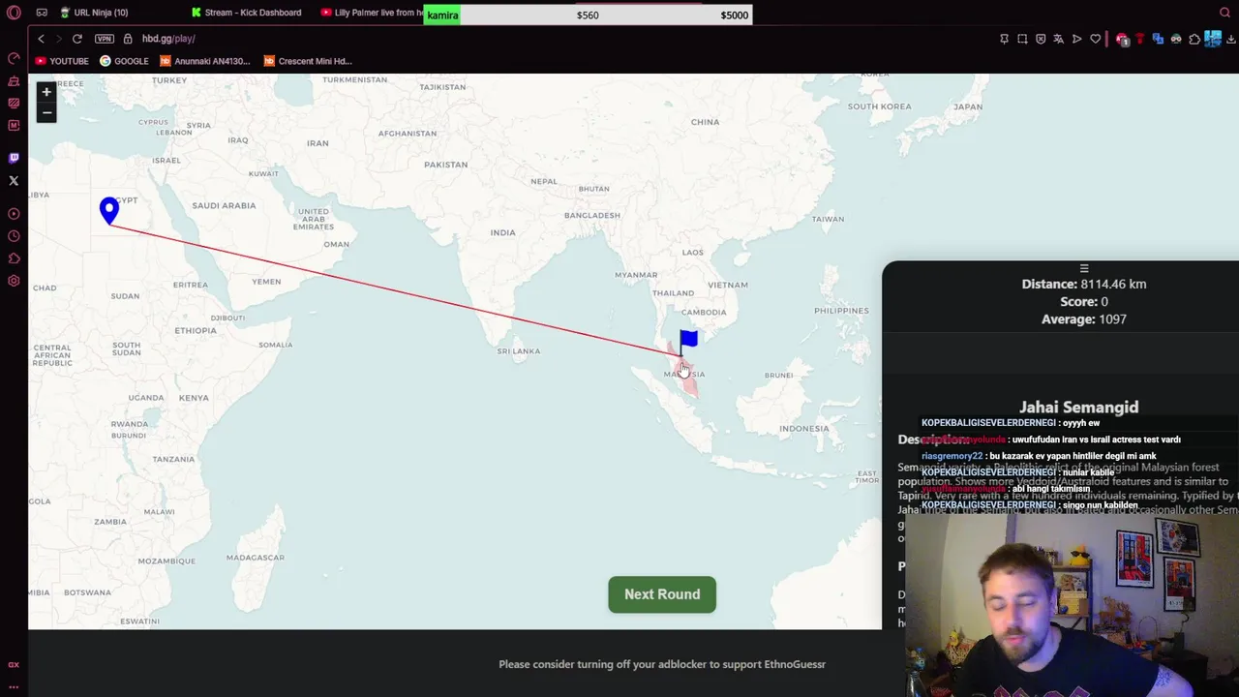Screen dimensions: 1239x697
Task: Click the Next Round button
Action: [662, 594]
